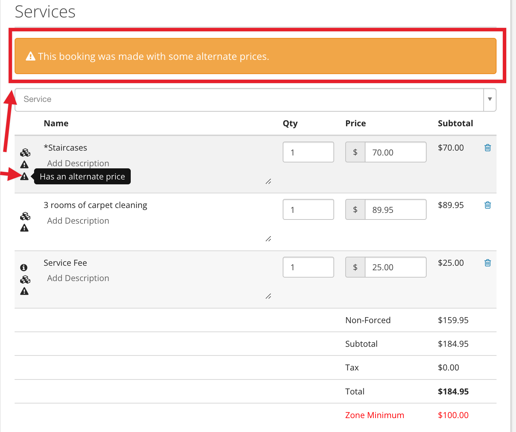
Task: Click the Service Fee name
Action: coord(65,263)
